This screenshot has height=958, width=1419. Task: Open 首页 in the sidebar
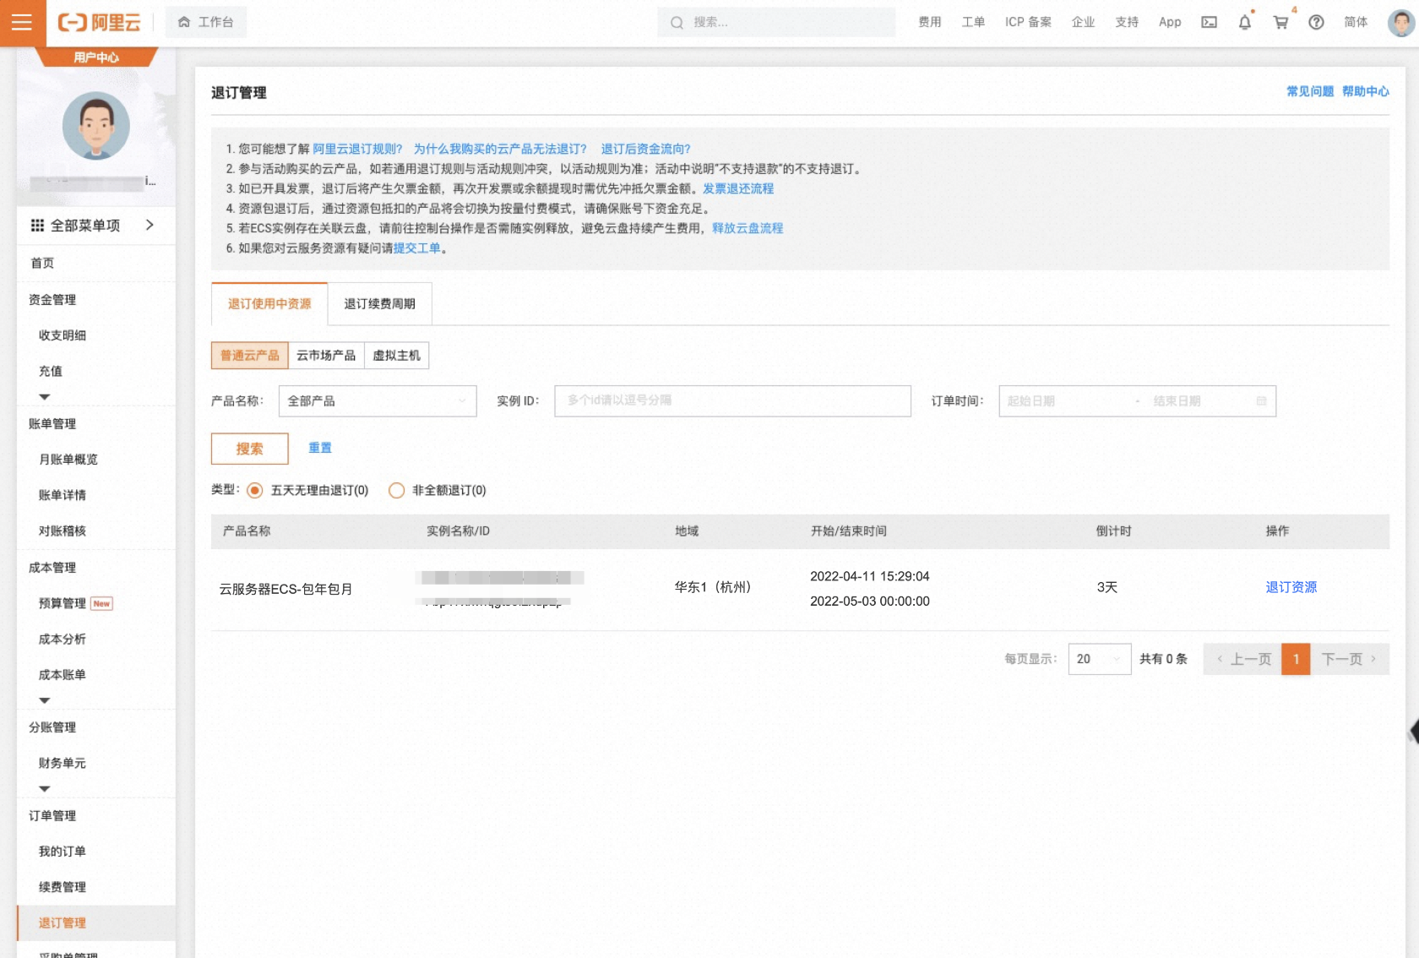coord(42,264)
